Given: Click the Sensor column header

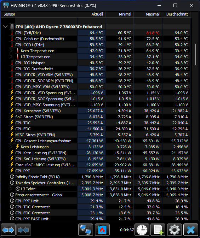Looking at the screenshot, I should pyautogui.click(x=39, y=14).
